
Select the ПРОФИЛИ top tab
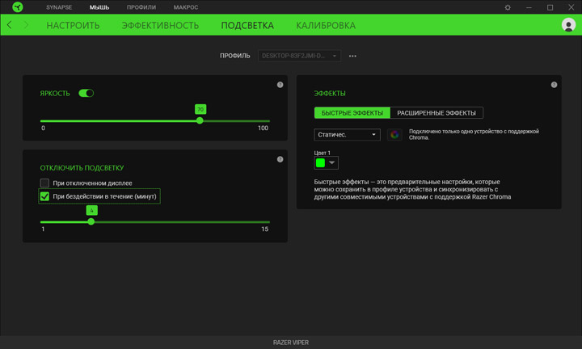141,7
